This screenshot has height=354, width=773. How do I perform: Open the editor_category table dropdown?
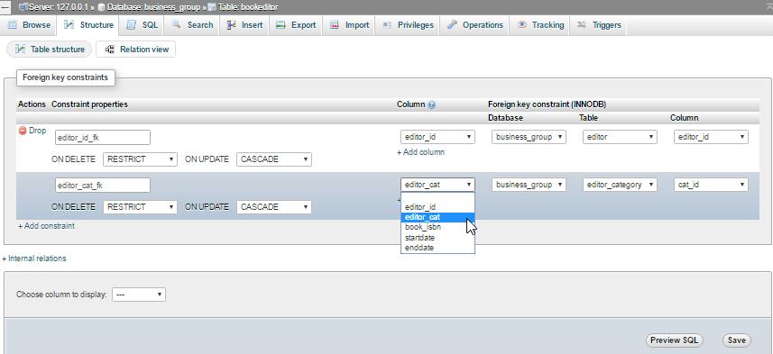(620, 185)
